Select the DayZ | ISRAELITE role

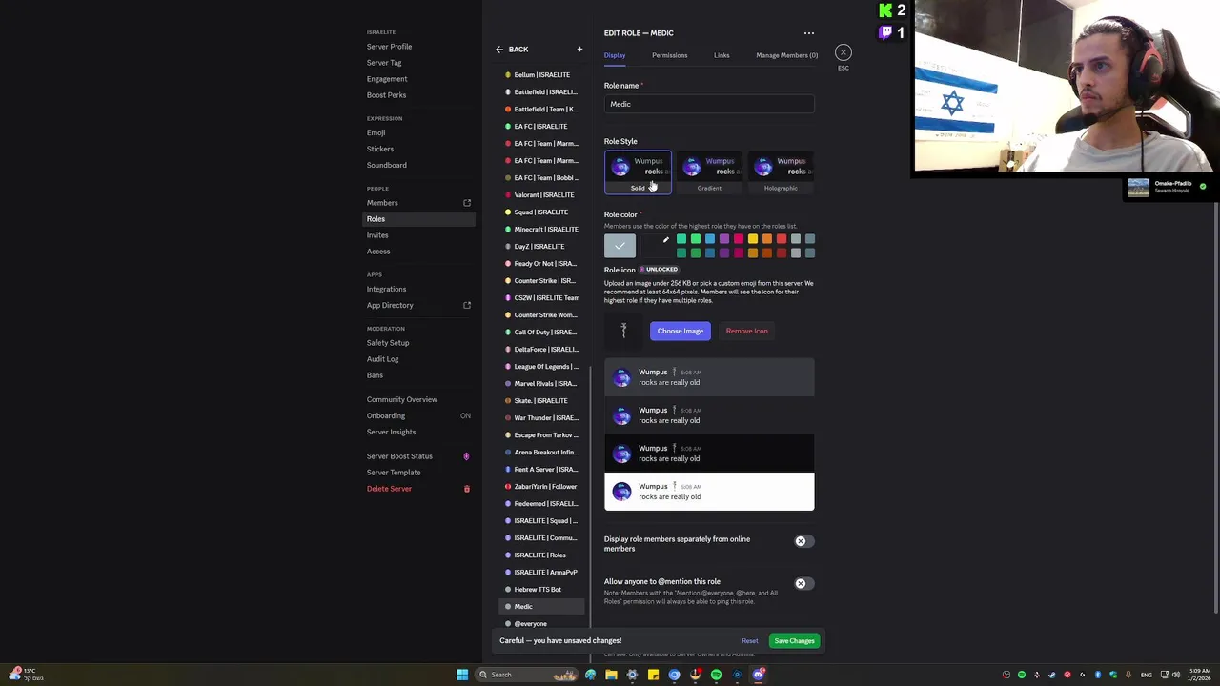tap(541, 247)
